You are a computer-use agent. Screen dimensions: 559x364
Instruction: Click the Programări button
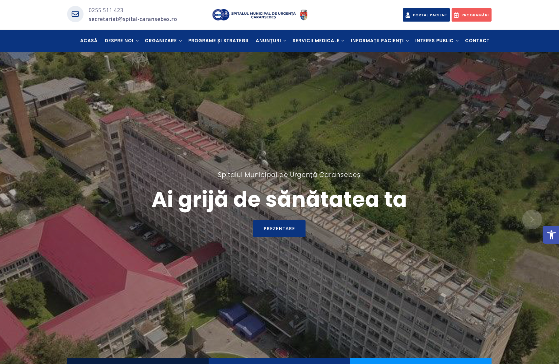point(472,15)
